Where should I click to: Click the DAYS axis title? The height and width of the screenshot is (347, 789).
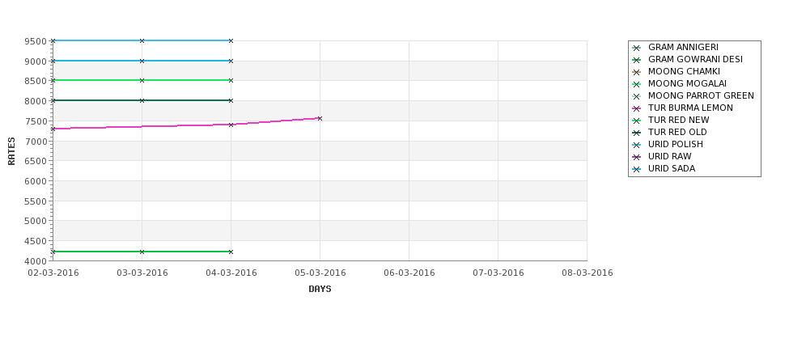click(x=320, y=289)
